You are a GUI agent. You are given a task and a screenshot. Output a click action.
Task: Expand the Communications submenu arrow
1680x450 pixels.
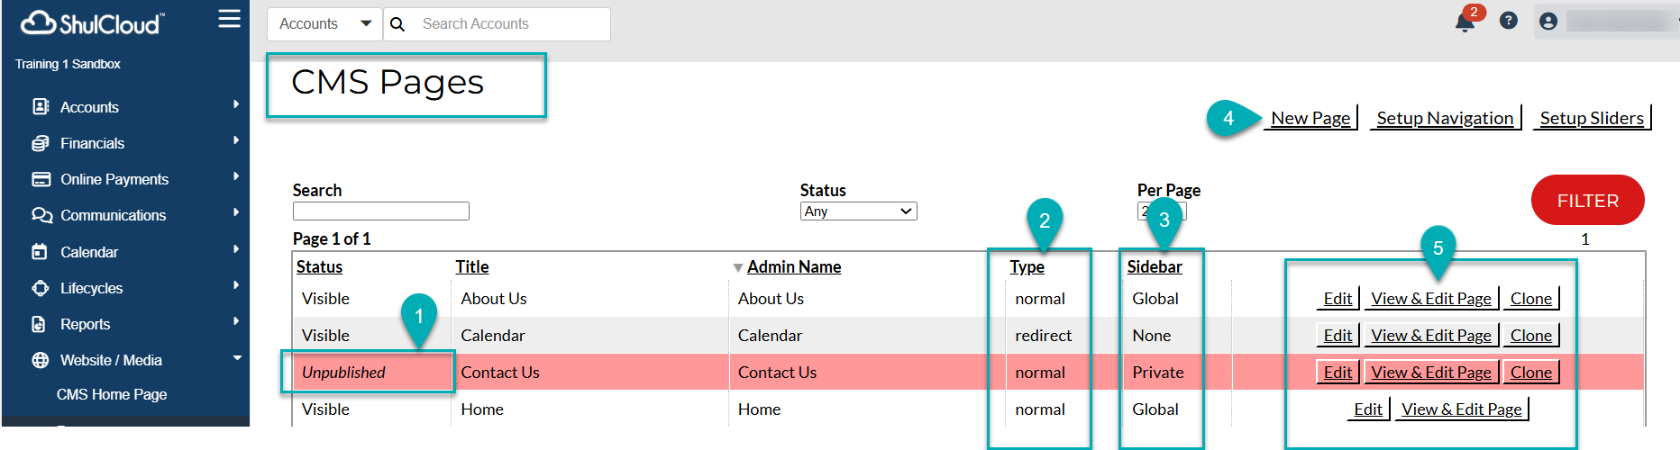[236, 212]
